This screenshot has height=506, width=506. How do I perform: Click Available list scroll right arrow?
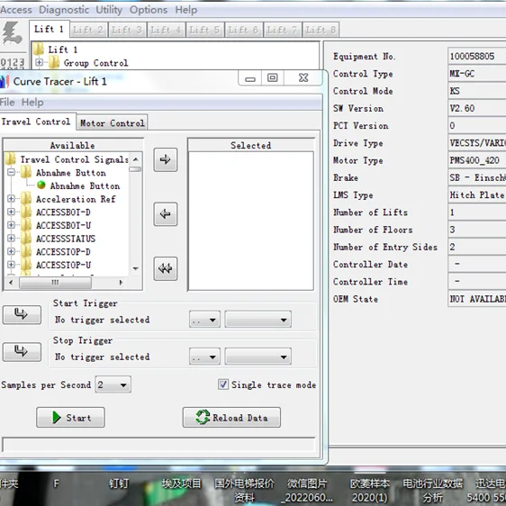coord(121,283)
